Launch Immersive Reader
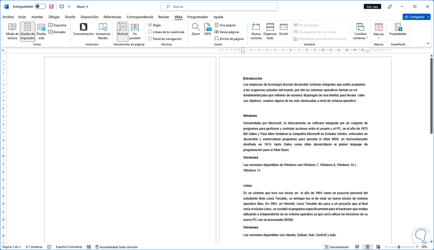This screenshot has width=434, height=250. point(103,31)
